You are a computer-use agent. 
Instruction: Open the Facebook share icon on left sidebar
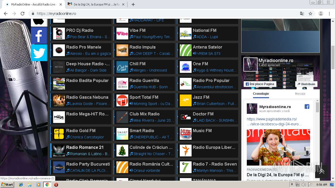click(x=39, y=36)
